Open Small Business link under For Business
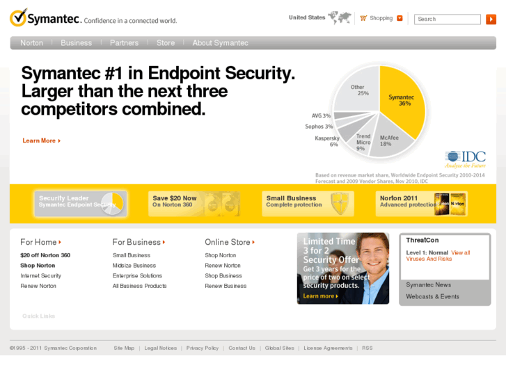Screen dimensions: 506x379 click(x=132, y=255)
